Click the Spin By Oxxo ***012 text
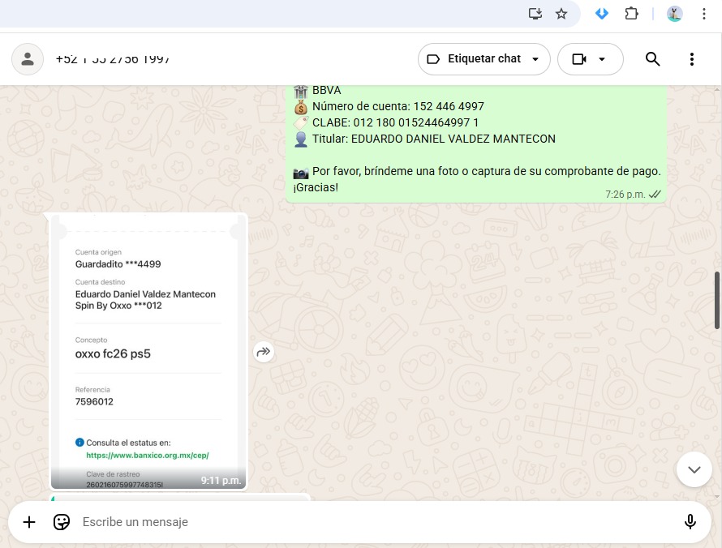 coord(118,306)
